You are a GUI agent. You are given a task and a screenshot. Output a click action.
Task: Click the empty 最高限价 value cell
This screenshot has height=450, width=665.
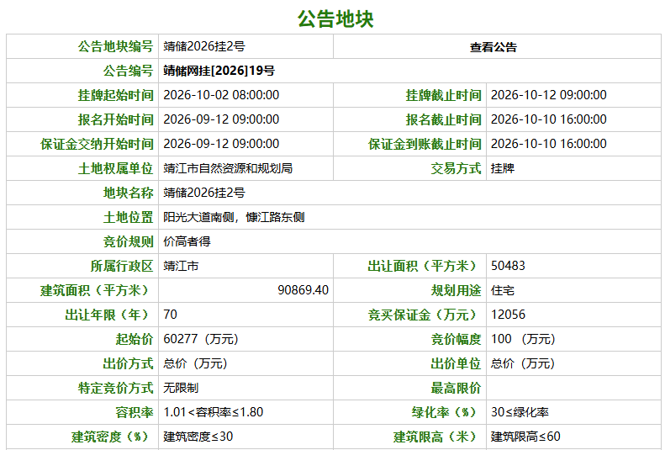pos(573,388)
